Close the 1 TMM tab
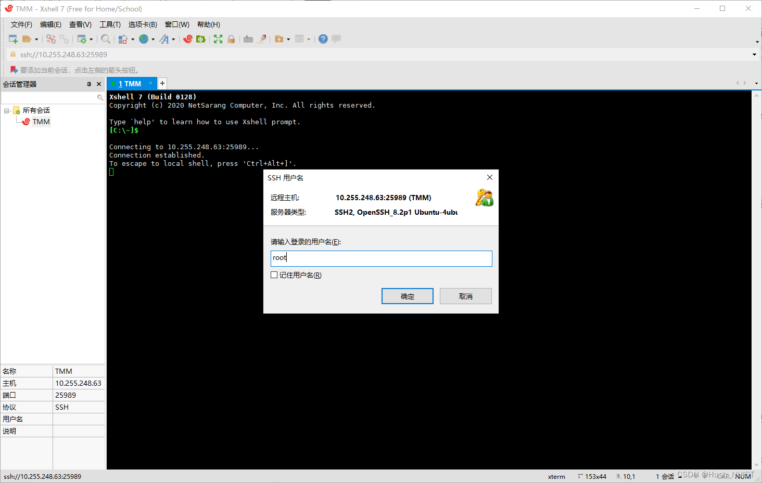 [x=151, y=83]
